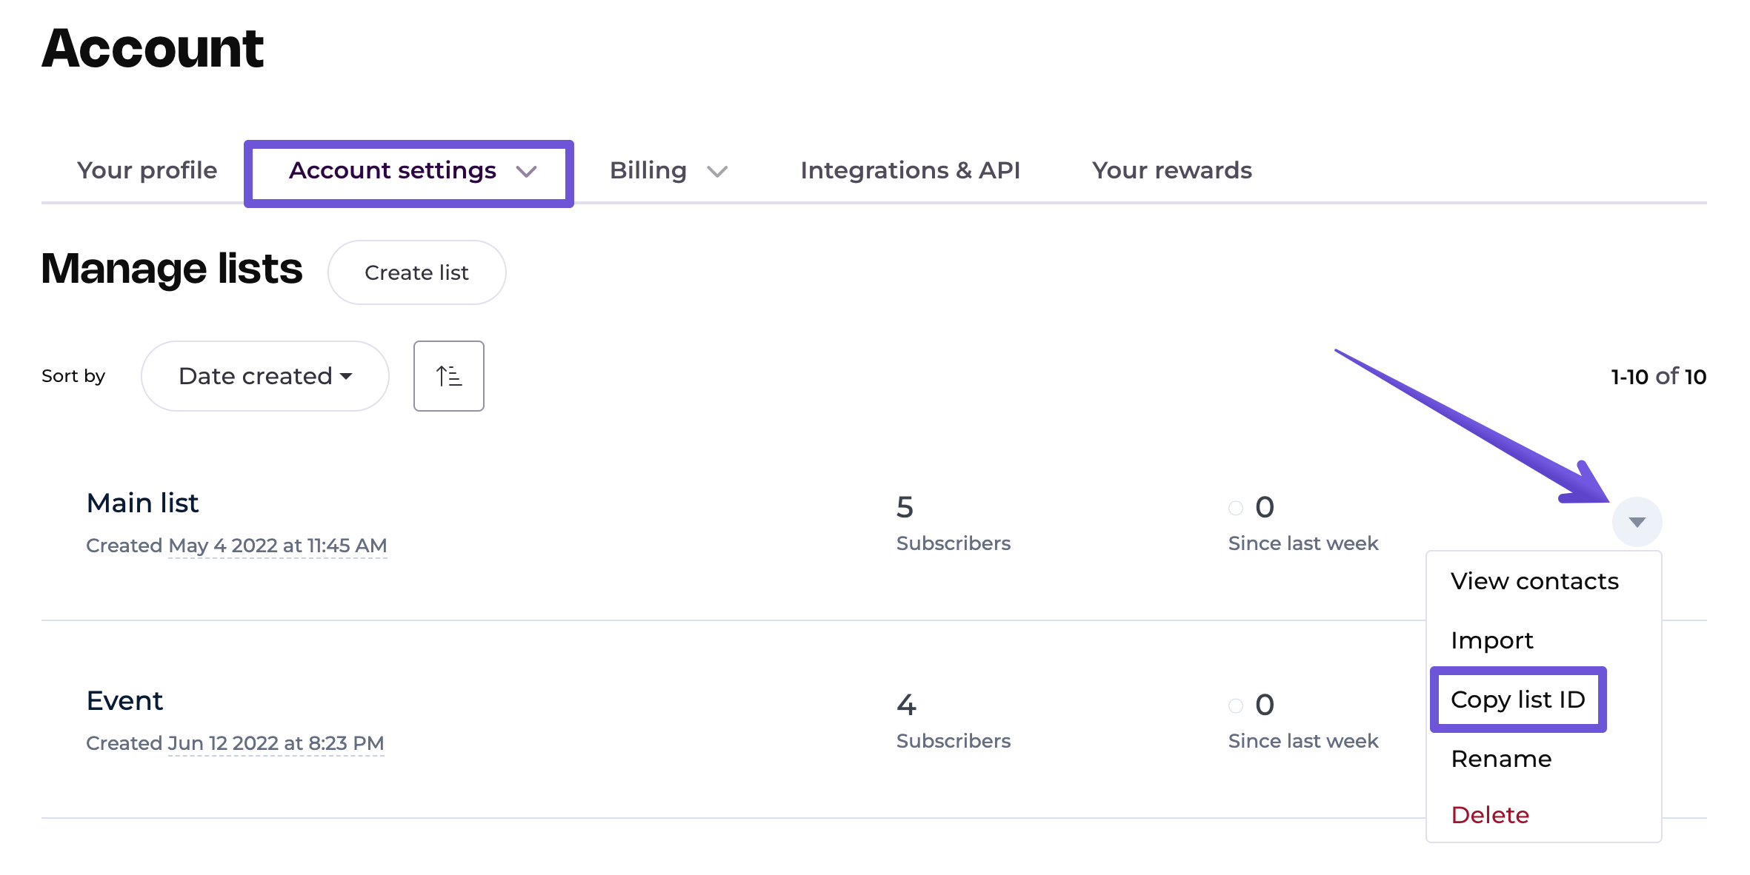Choose Import in the list menu
Viewport: 1750px width, 875px height.
click(x=1491, y=640)
